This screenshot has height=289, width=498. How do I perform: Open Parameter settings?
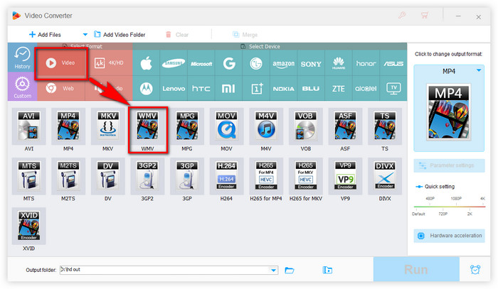pos(449,165)
